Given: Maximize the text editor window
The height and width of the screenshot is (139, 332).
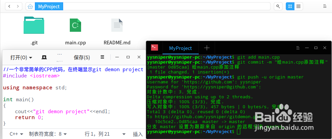Looking at the screenshot, I should click(128, 57).
